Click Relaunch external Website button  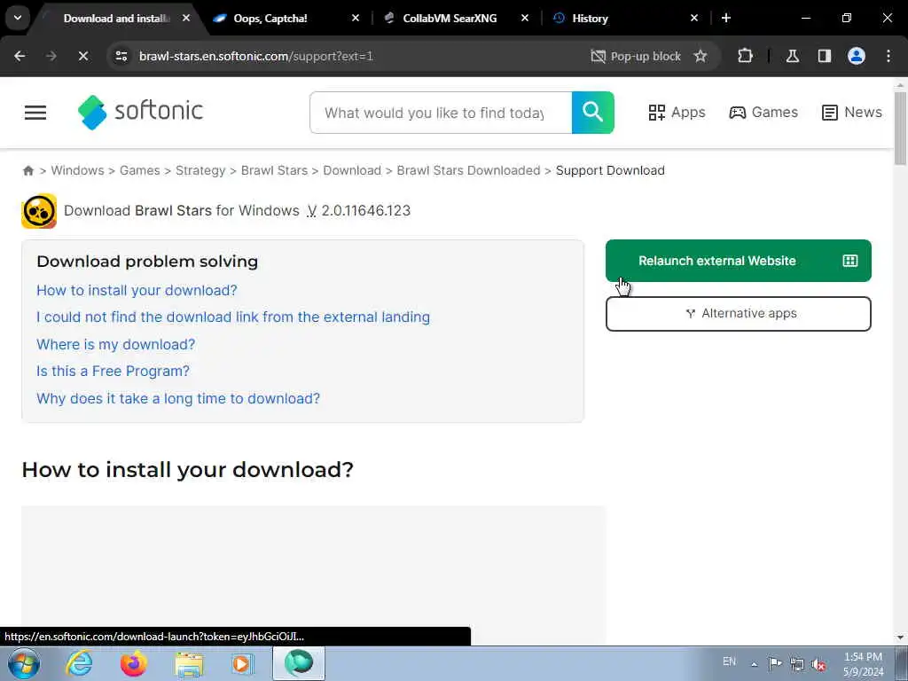(739, 261)
